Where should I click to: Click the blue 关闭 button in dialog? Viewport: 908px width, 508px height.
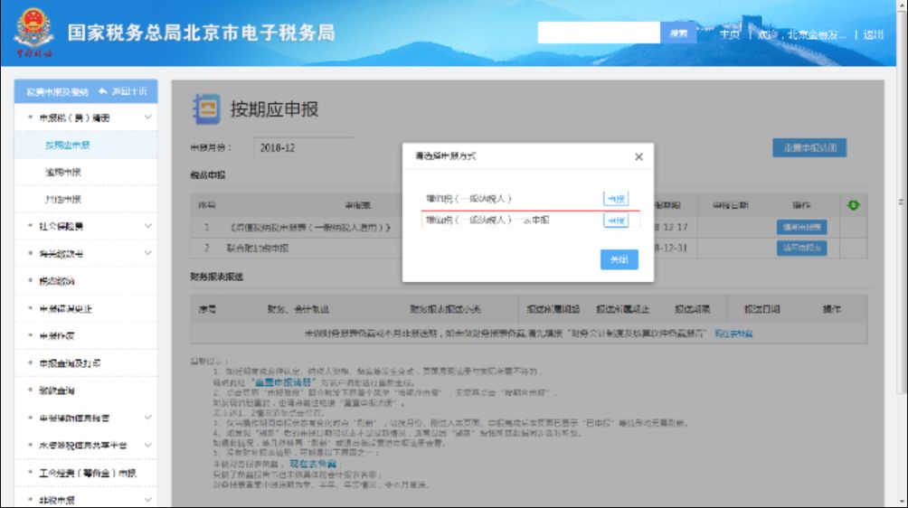(619, 259)
